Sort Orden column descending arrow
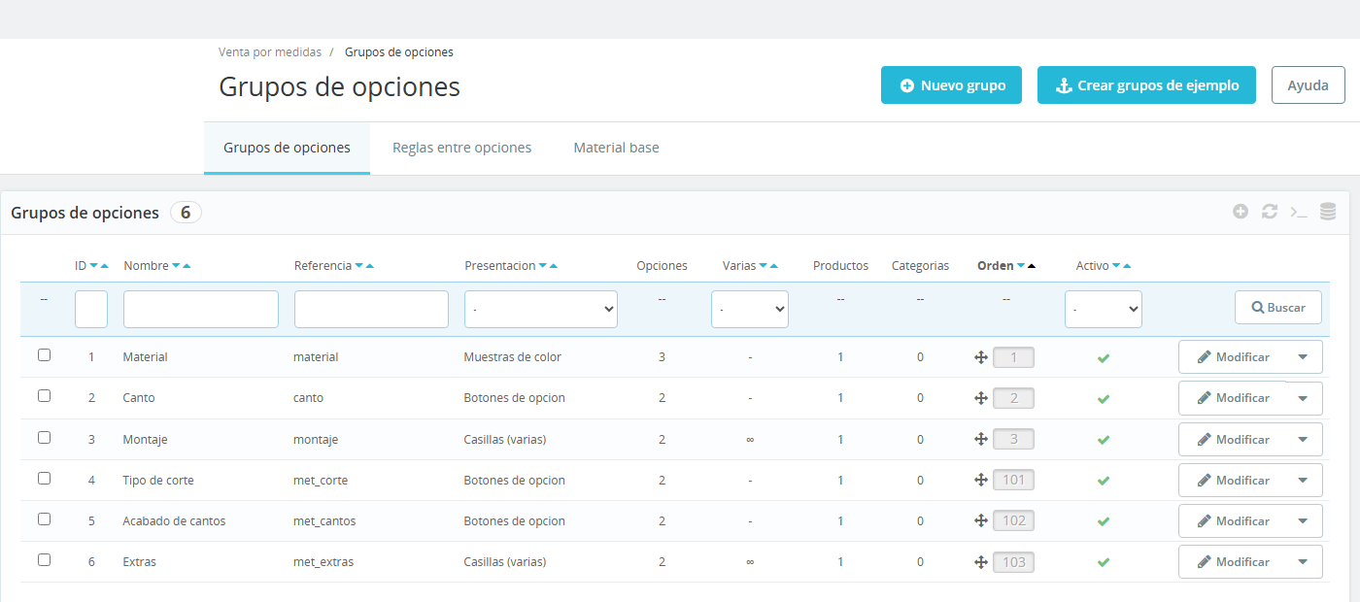 point(1021,266)
